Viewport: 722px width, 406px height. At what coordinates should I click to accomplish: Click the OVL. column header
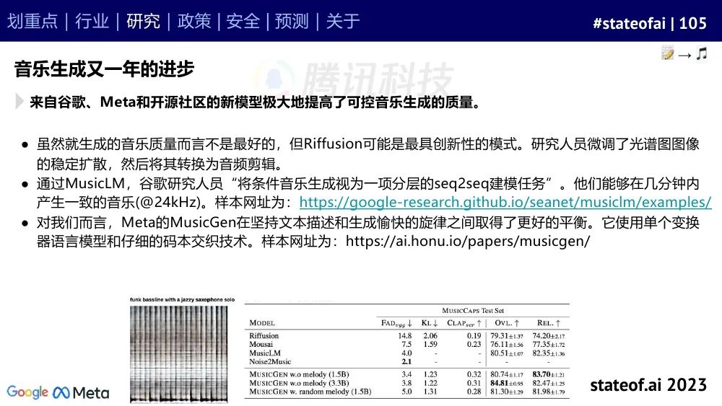point(507,323)
